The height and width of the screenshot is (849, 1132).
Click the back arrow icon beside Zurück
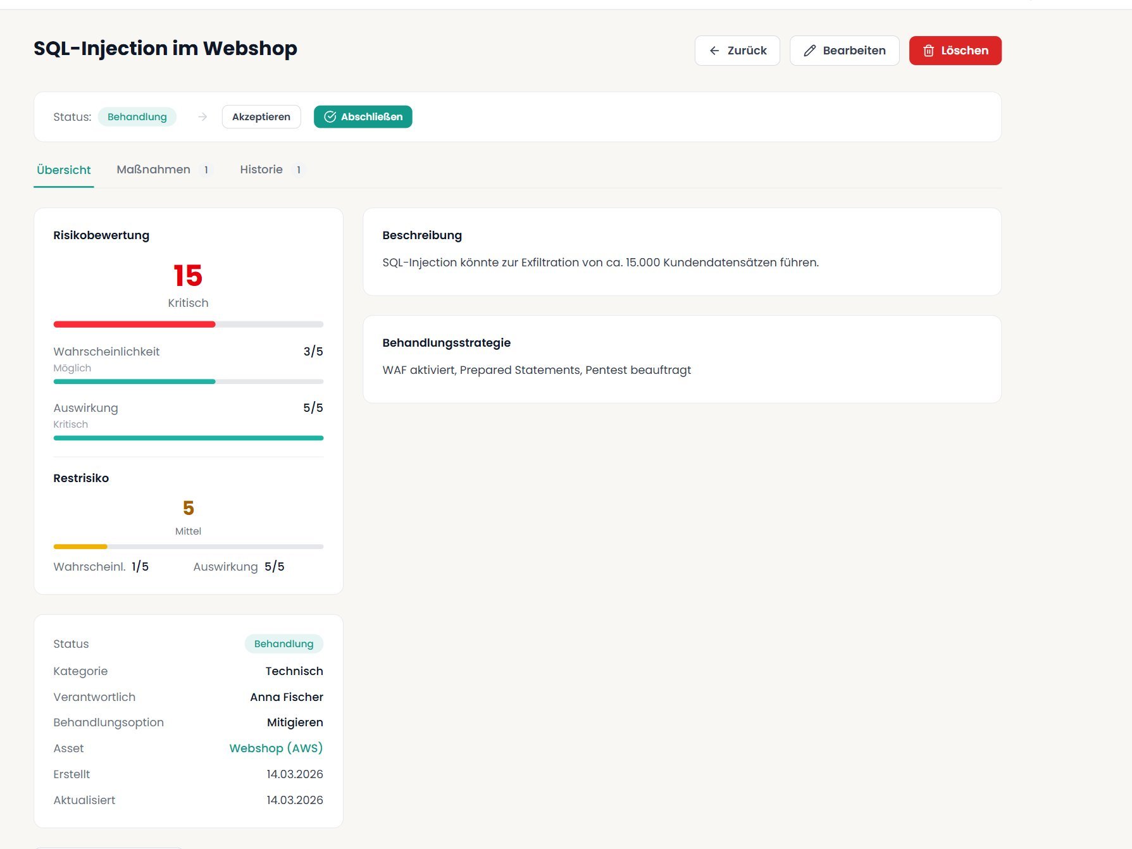714,51
